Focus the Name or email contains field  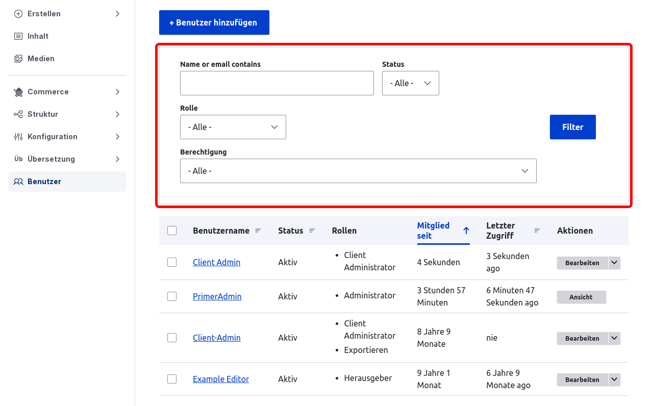tap(277, 83)
